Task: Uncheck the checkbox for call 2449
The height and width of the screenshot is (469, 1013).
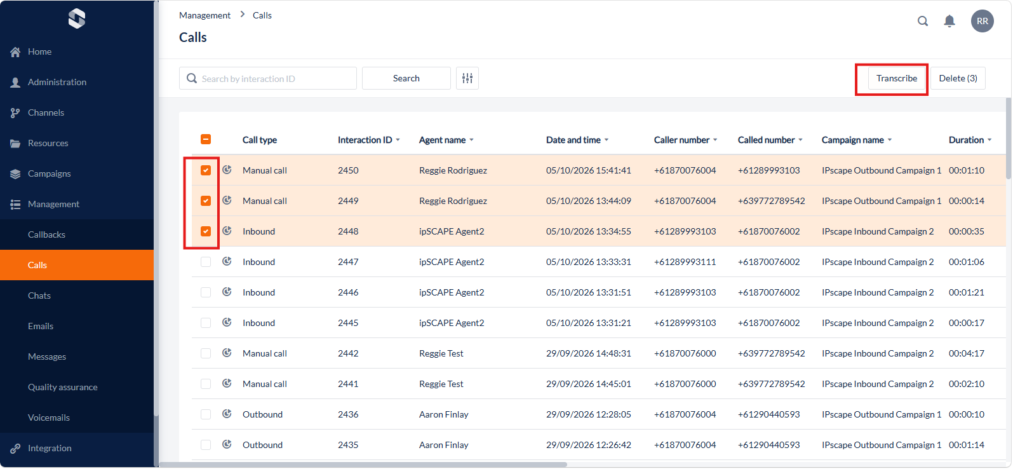Action: (206, 201)
